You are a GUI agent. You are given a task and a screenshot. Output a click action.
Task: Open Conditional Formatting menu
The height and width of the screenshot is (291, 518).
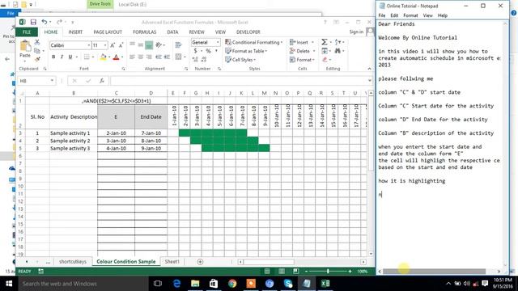pos(253,42)
